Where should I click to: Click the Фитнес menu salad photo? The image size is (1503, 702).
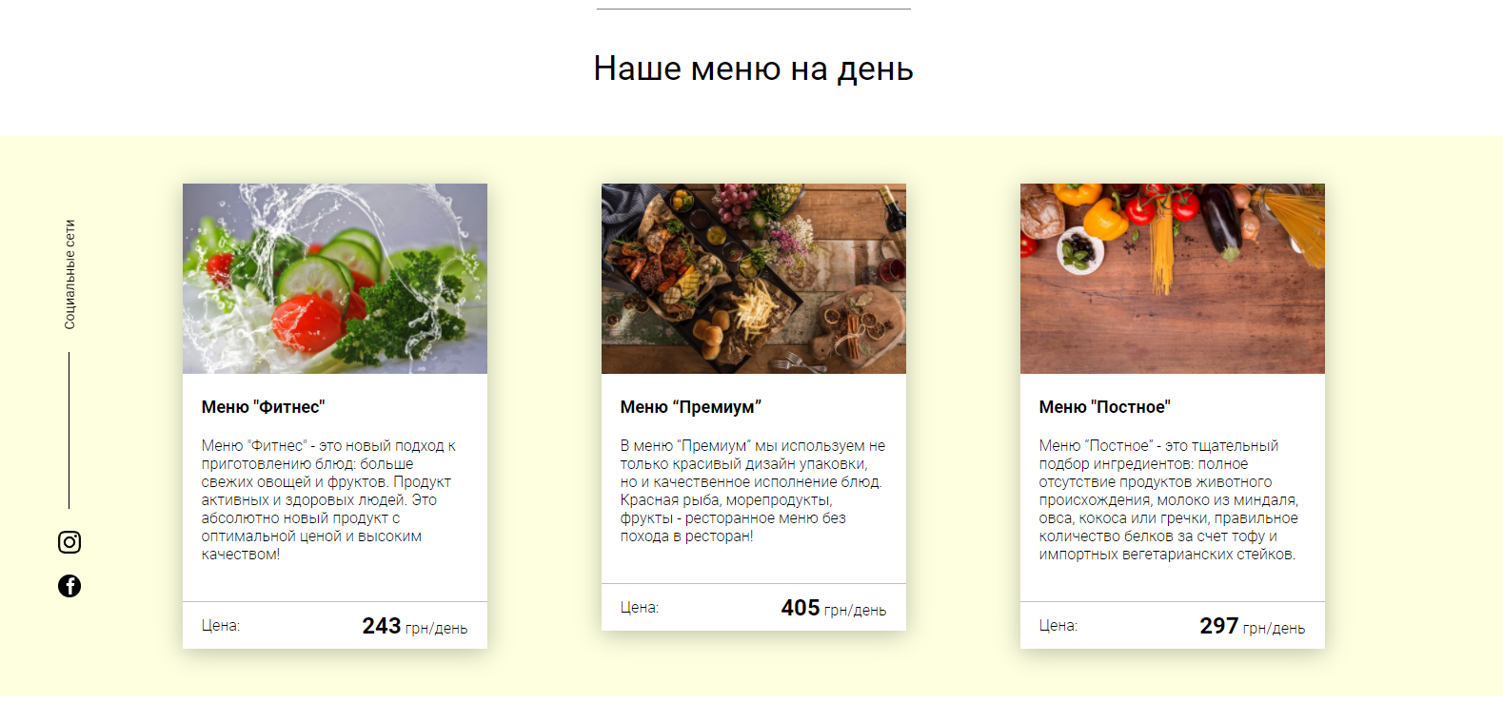coord(335,279)
